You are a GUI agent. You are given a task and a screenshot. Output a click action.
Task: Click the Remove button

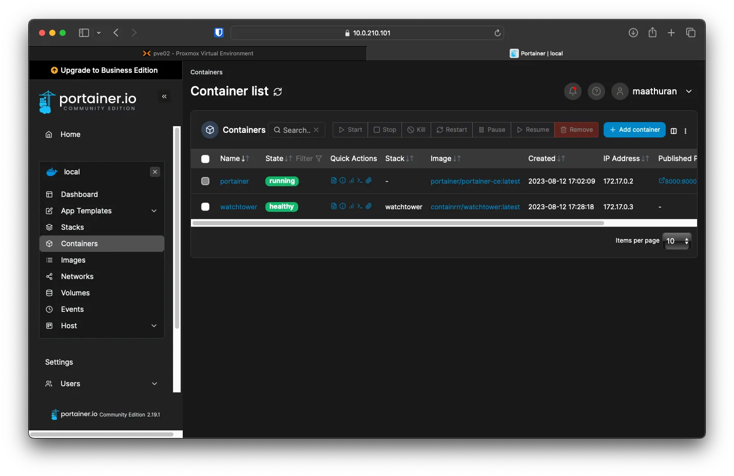[576, 130]
